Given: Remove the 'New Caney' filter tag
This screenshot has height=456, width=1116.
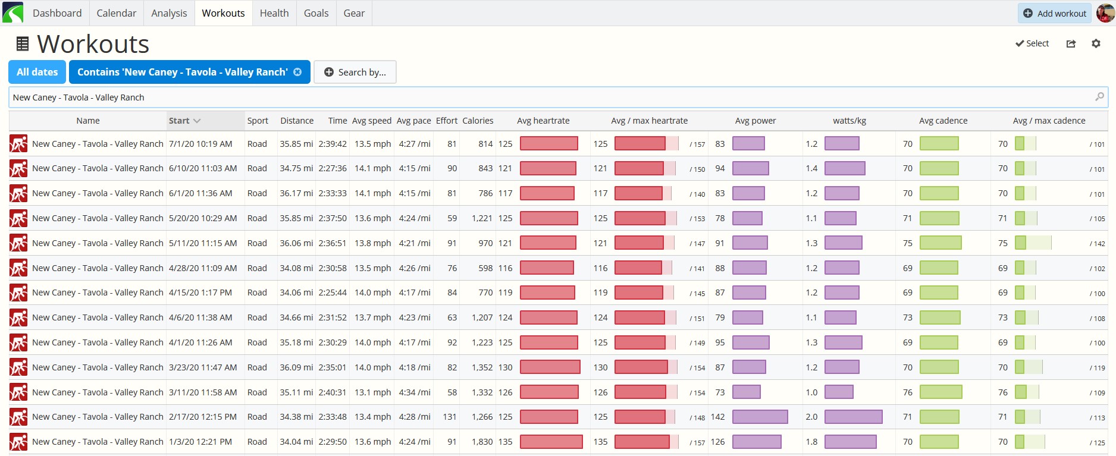Looking at the screenshot, I should [x=297, y=72].
